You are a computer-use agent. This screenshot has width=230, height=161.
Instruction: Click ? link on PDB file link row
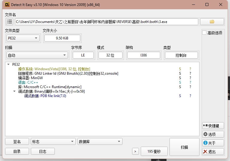point(190,96)
